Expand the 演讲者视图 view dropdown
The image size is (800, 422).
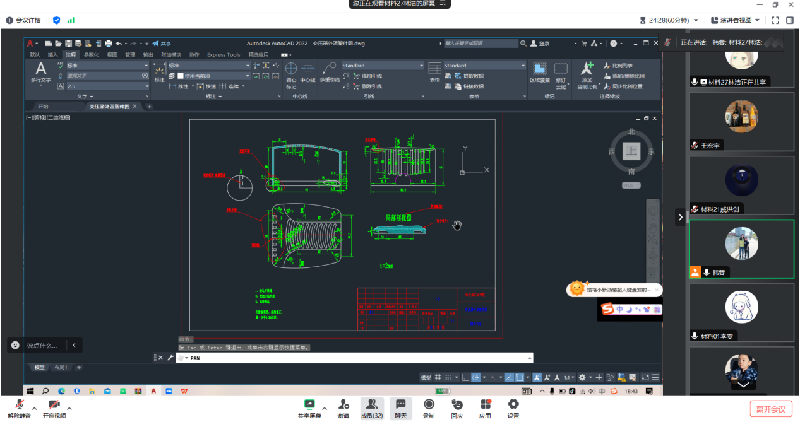coord(736,20)
